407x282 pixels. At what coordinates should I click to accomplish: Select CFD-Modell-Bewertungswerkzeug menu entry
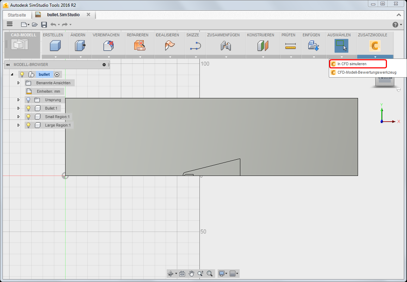pyautogui.click(x=367, y=73)
